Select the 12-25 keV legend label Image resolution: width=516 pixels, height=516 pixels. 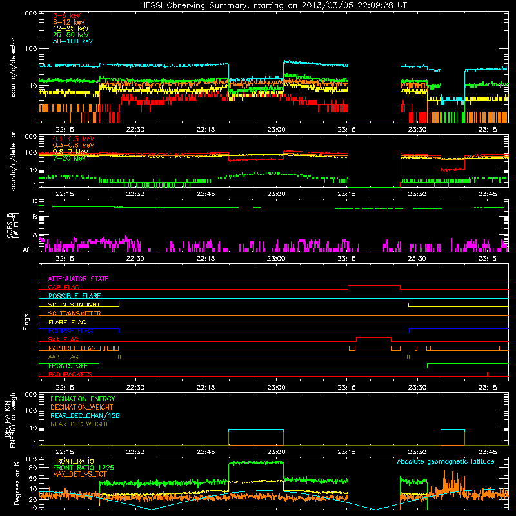click(71, 28)
